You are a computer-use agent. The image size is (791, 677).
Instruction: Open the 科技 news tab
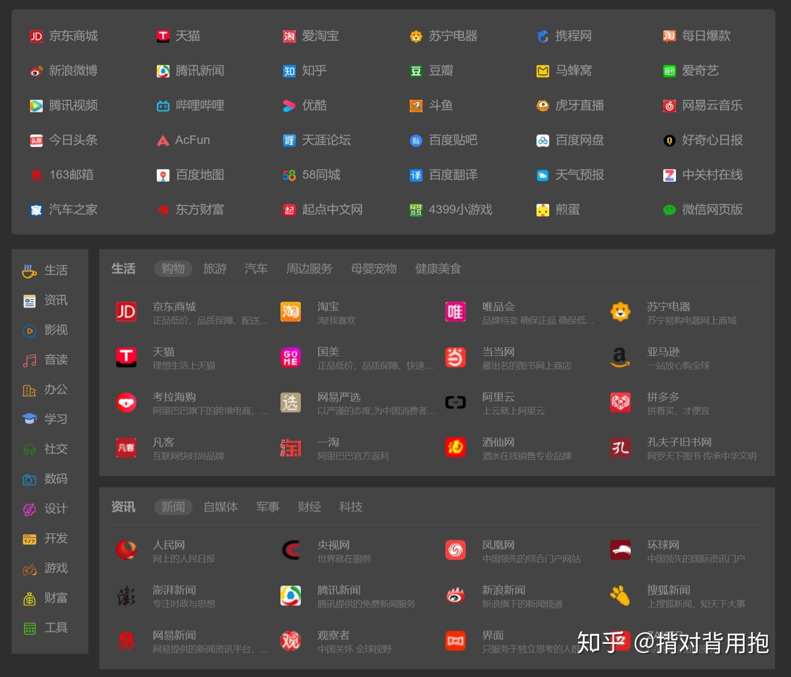(350, 506)
